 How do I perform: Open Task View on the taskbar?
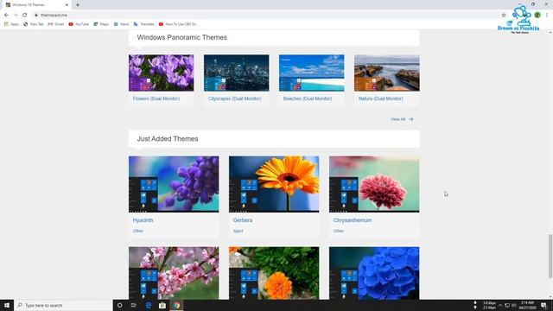click(134, 305)
